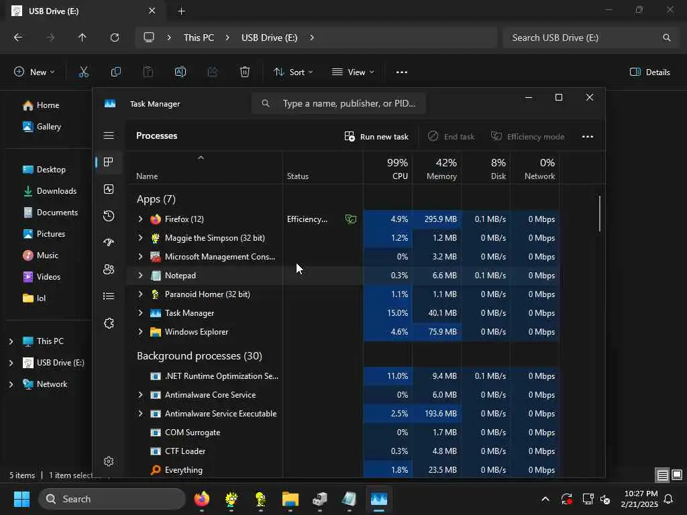Sort processes by Name column header
The width and height of the screenshot is (687, 515).
tap(204, 168)
